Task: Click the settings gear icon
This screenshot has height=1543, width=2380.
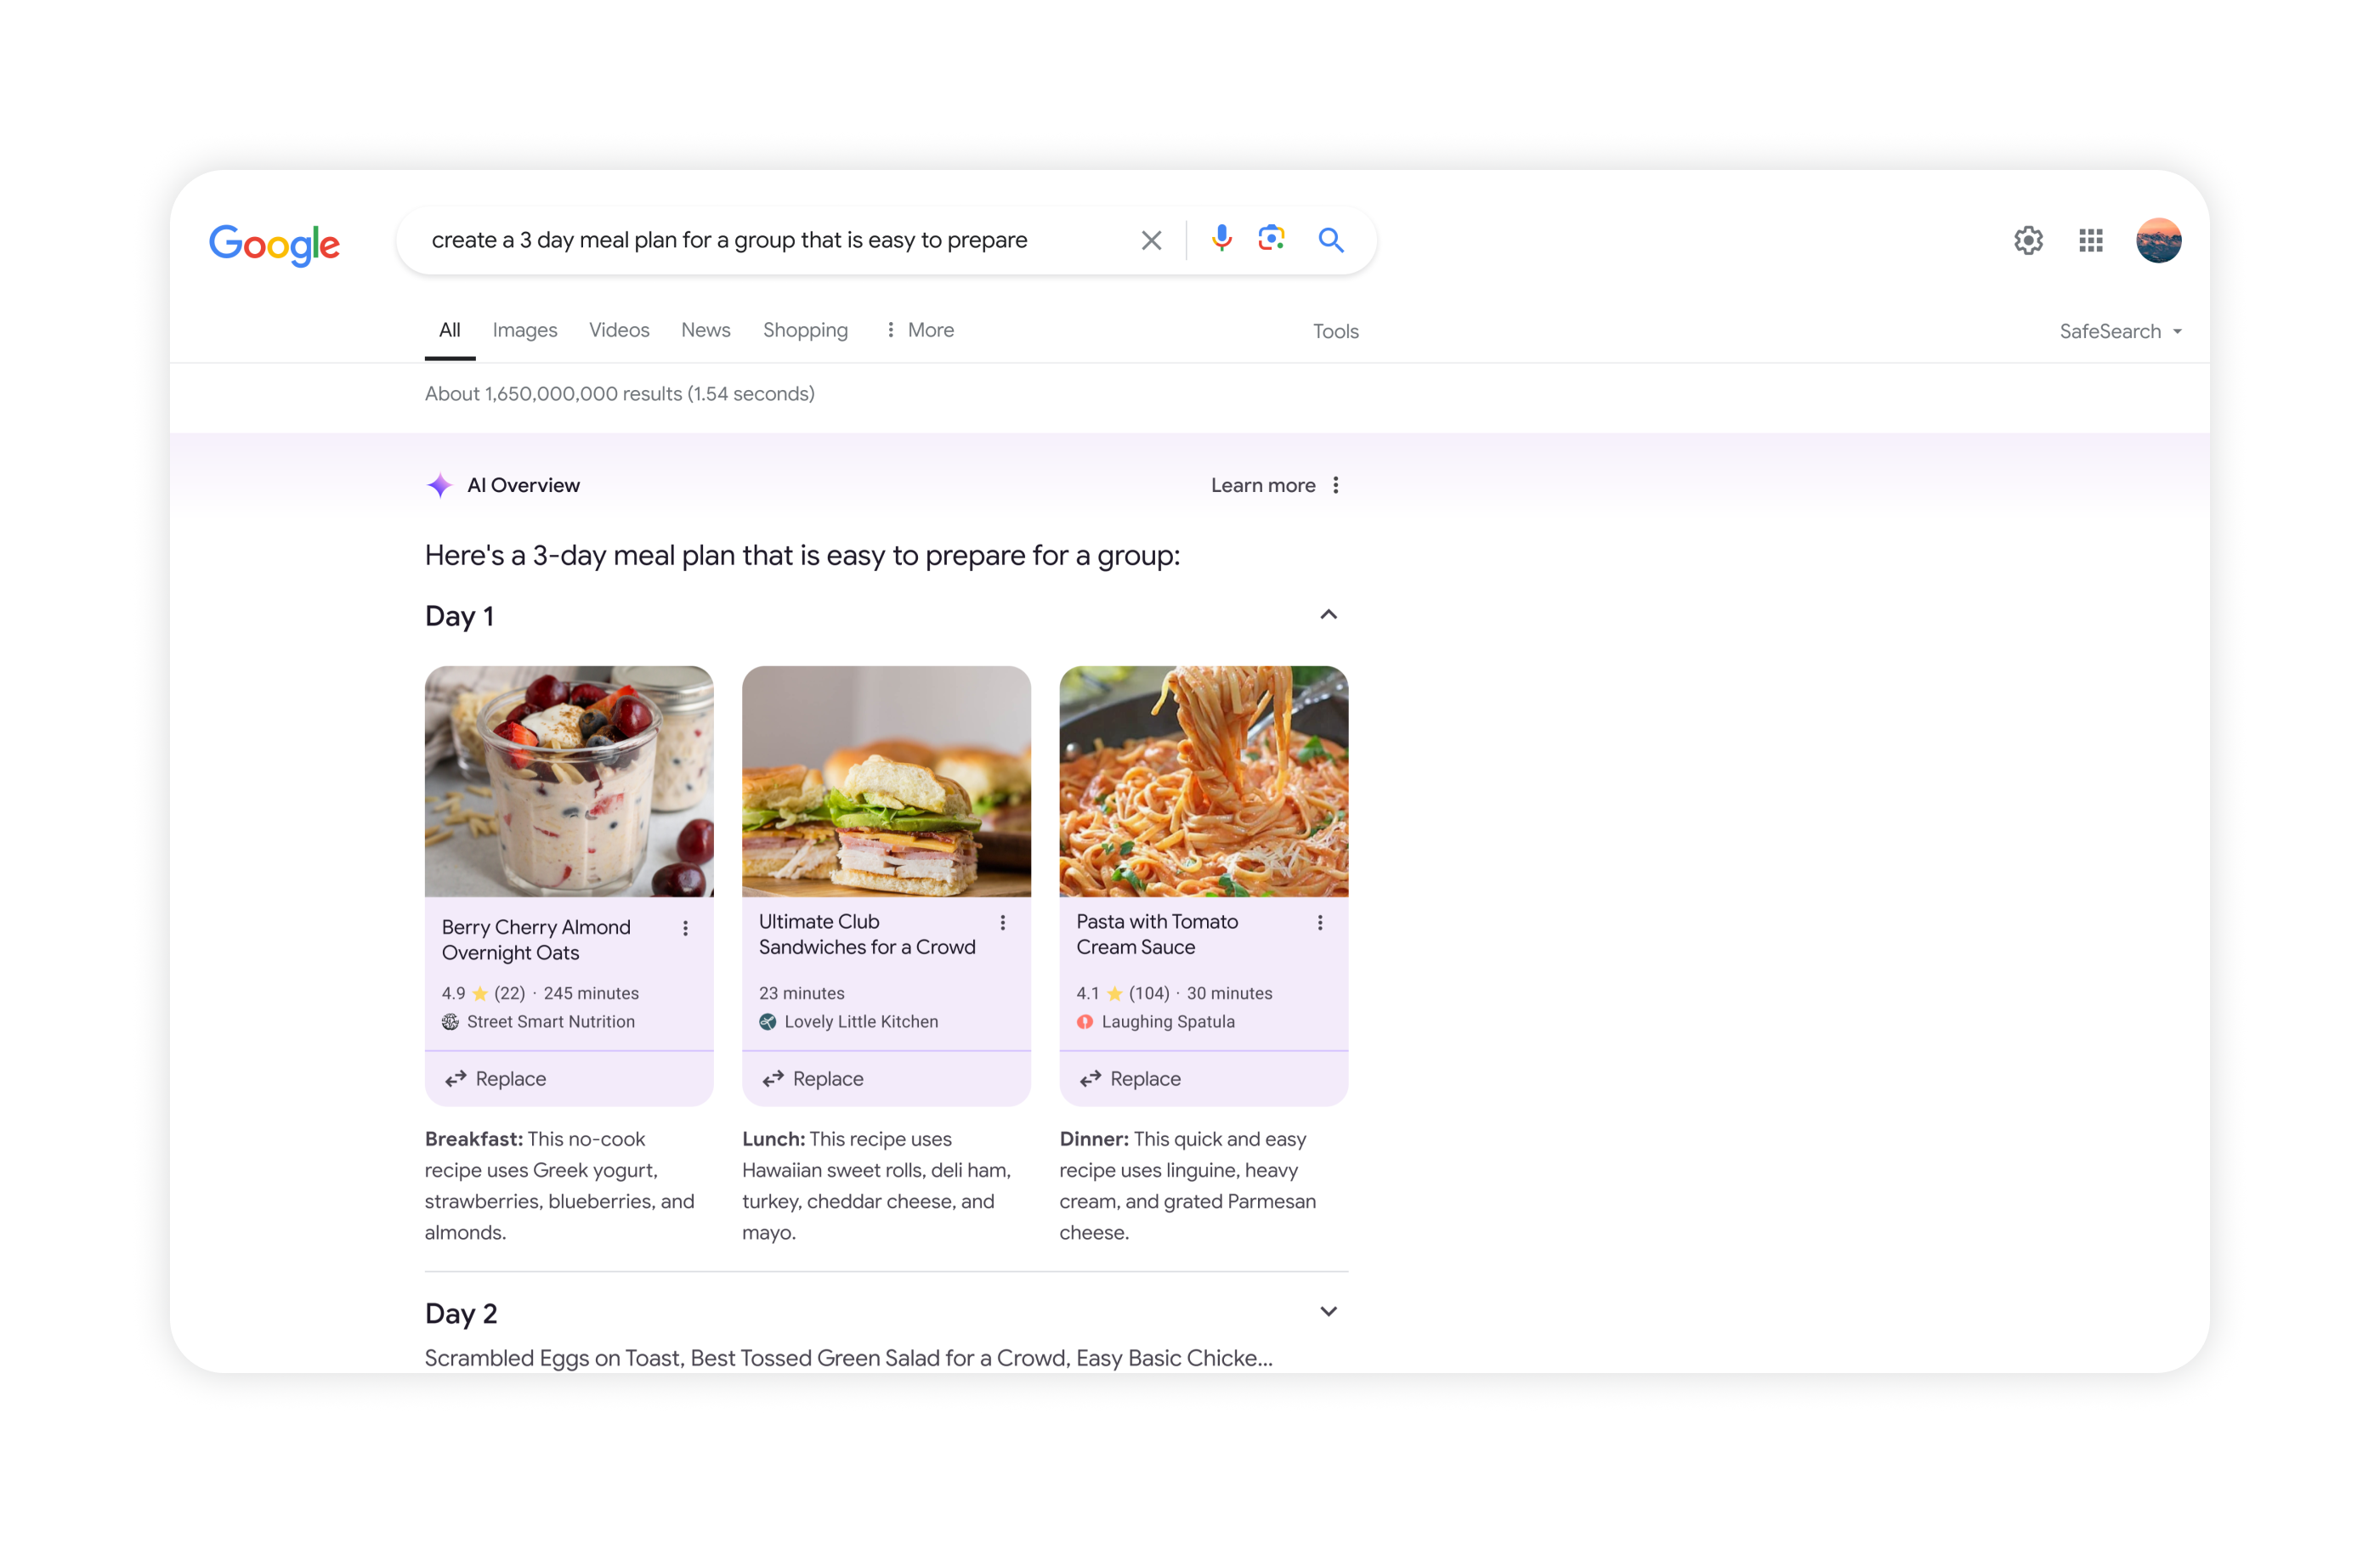Action: click(2028, 240)
